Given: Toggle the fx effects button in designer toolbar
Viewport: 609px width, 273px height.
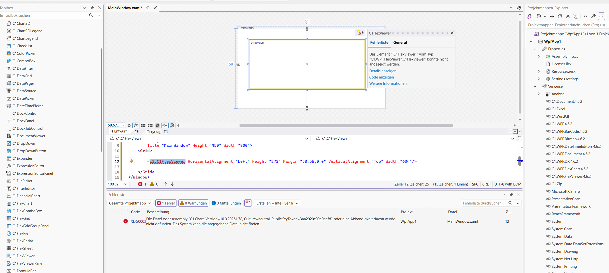Looking at the screenshot, I should [x=136, y=125].
